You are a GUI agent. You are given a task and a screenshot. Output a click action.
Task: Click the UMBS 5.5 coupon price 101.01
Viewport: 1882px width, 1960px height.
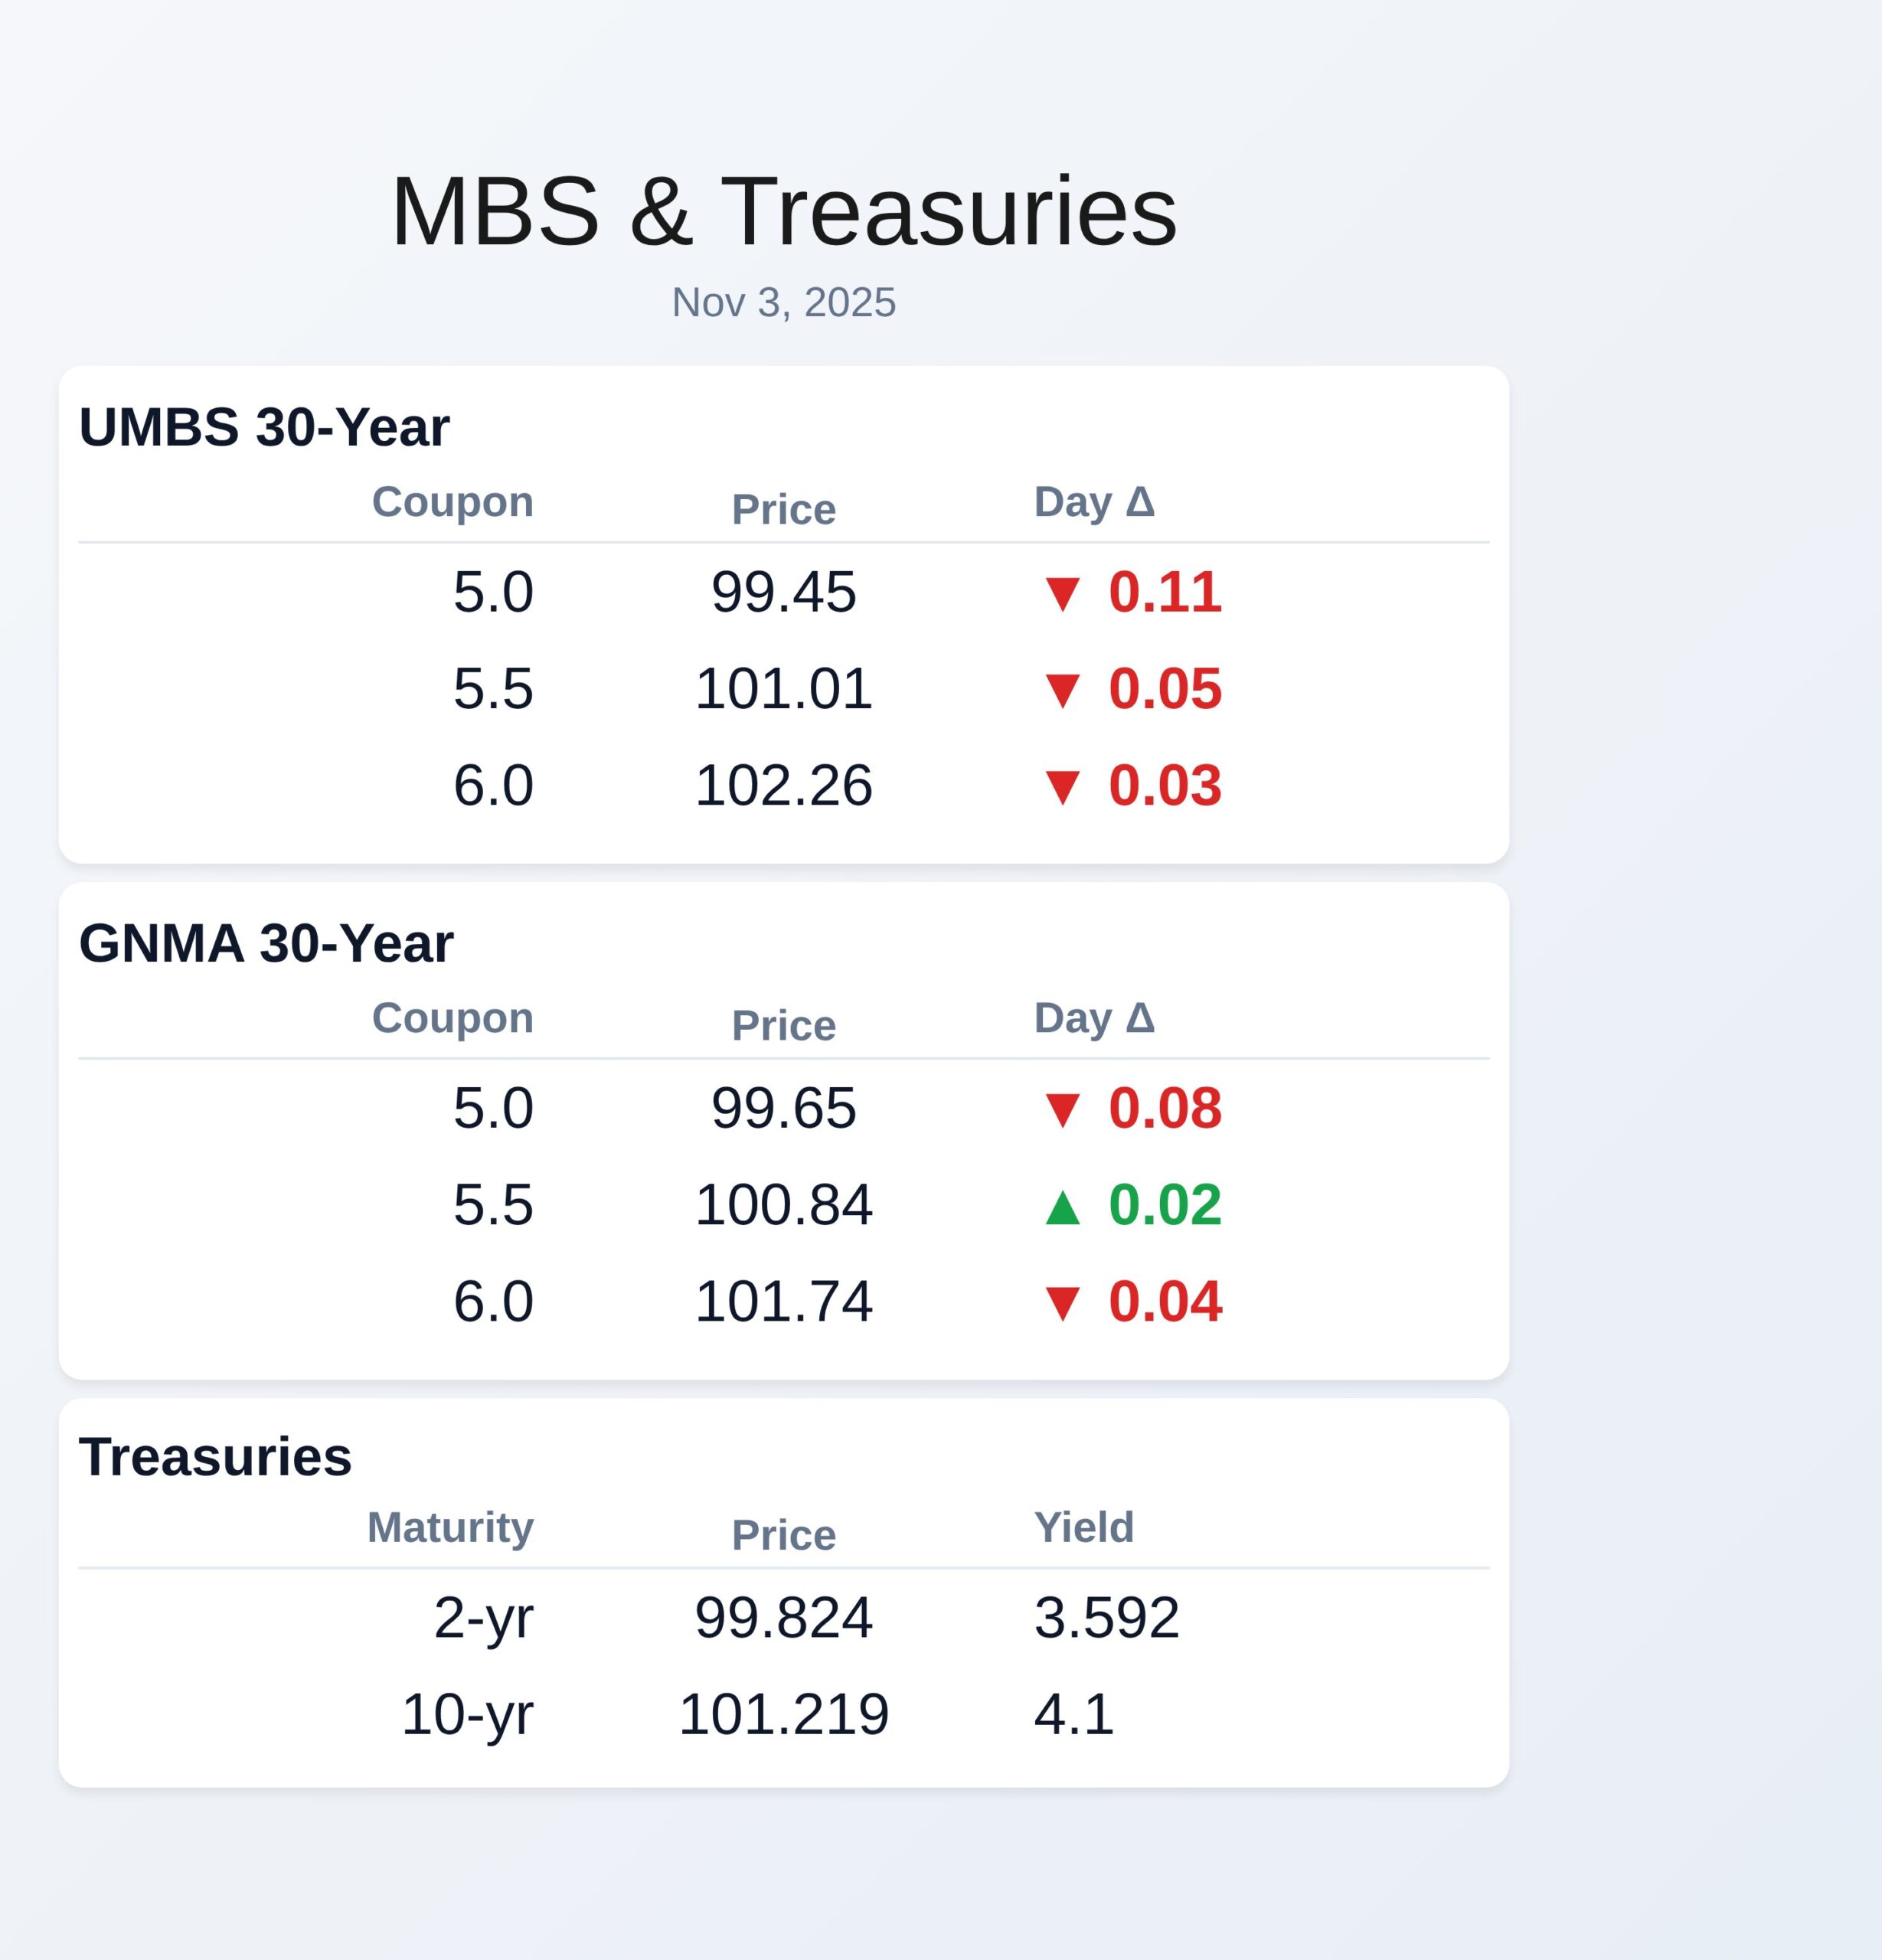coord(783,689)
